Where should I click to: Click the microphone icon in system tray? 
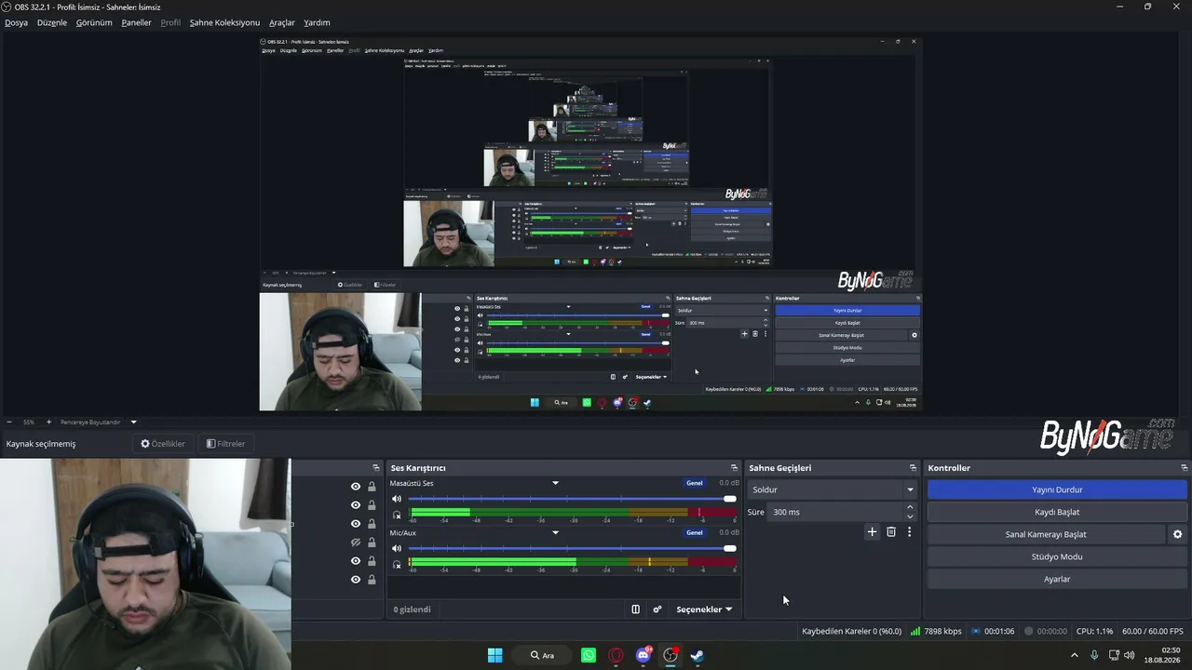coord(1094,655)
